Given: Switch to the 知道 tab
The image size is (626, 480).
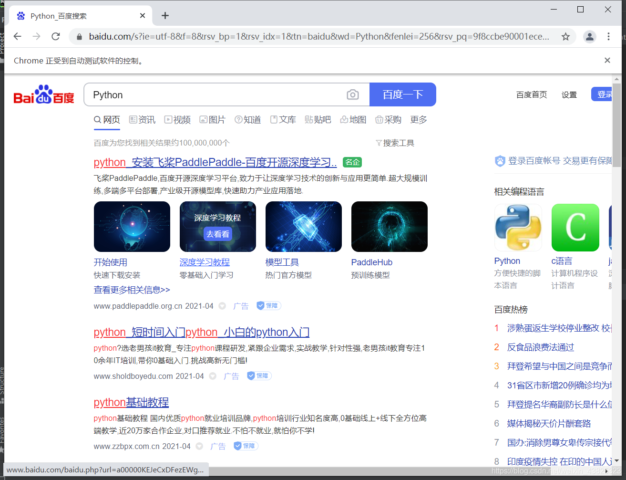Looking at the screenshot, I should tap(248, 120).
